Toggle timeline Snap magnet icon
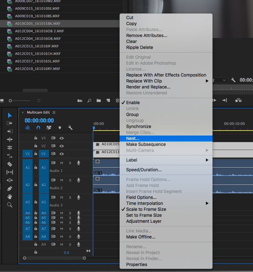The image size is (253, 272). pyautogui.click(x=38, y=128)
